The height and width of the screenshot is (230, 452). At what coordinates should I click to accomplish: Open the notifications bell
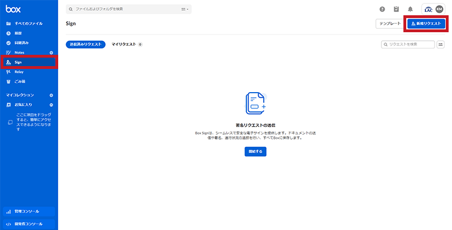(410, 9)
